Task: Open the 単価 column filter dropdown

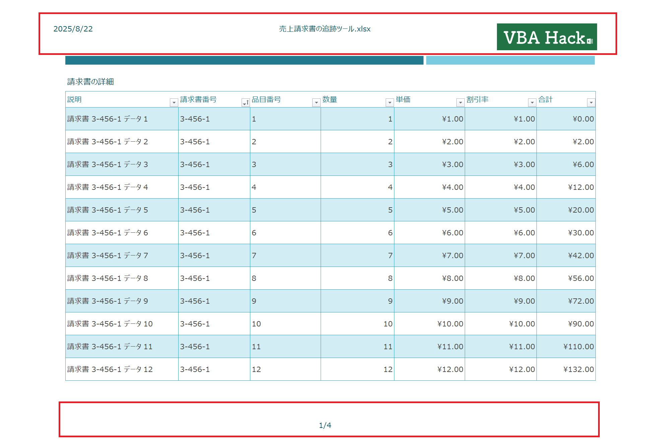Action: point(460,102)
